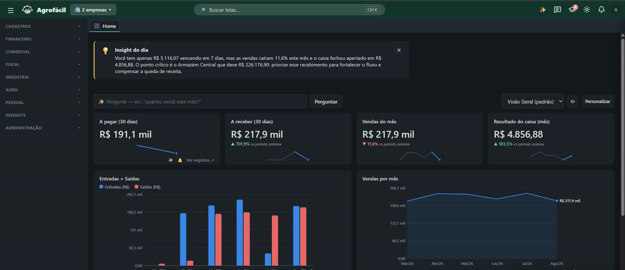
Task: Open the Visão Geral (padrão) dropdown
Action: point(533,101)
